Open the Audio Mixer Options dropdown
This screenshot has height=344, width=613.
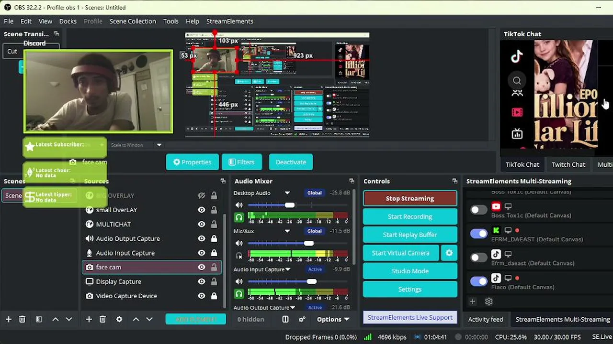333,319
